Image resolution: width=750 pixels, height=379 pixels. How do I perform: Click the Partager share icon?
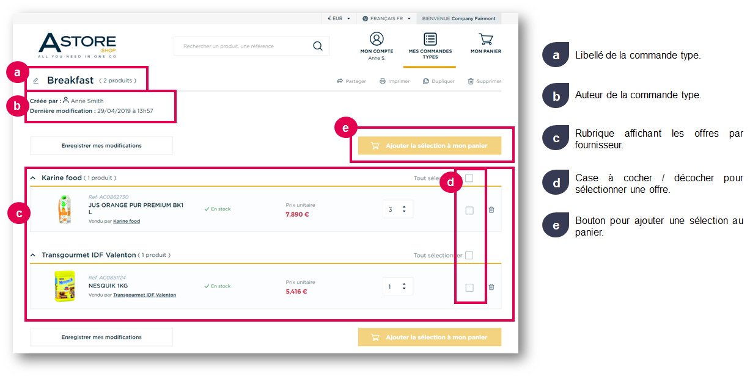click(x=340, y=81)
